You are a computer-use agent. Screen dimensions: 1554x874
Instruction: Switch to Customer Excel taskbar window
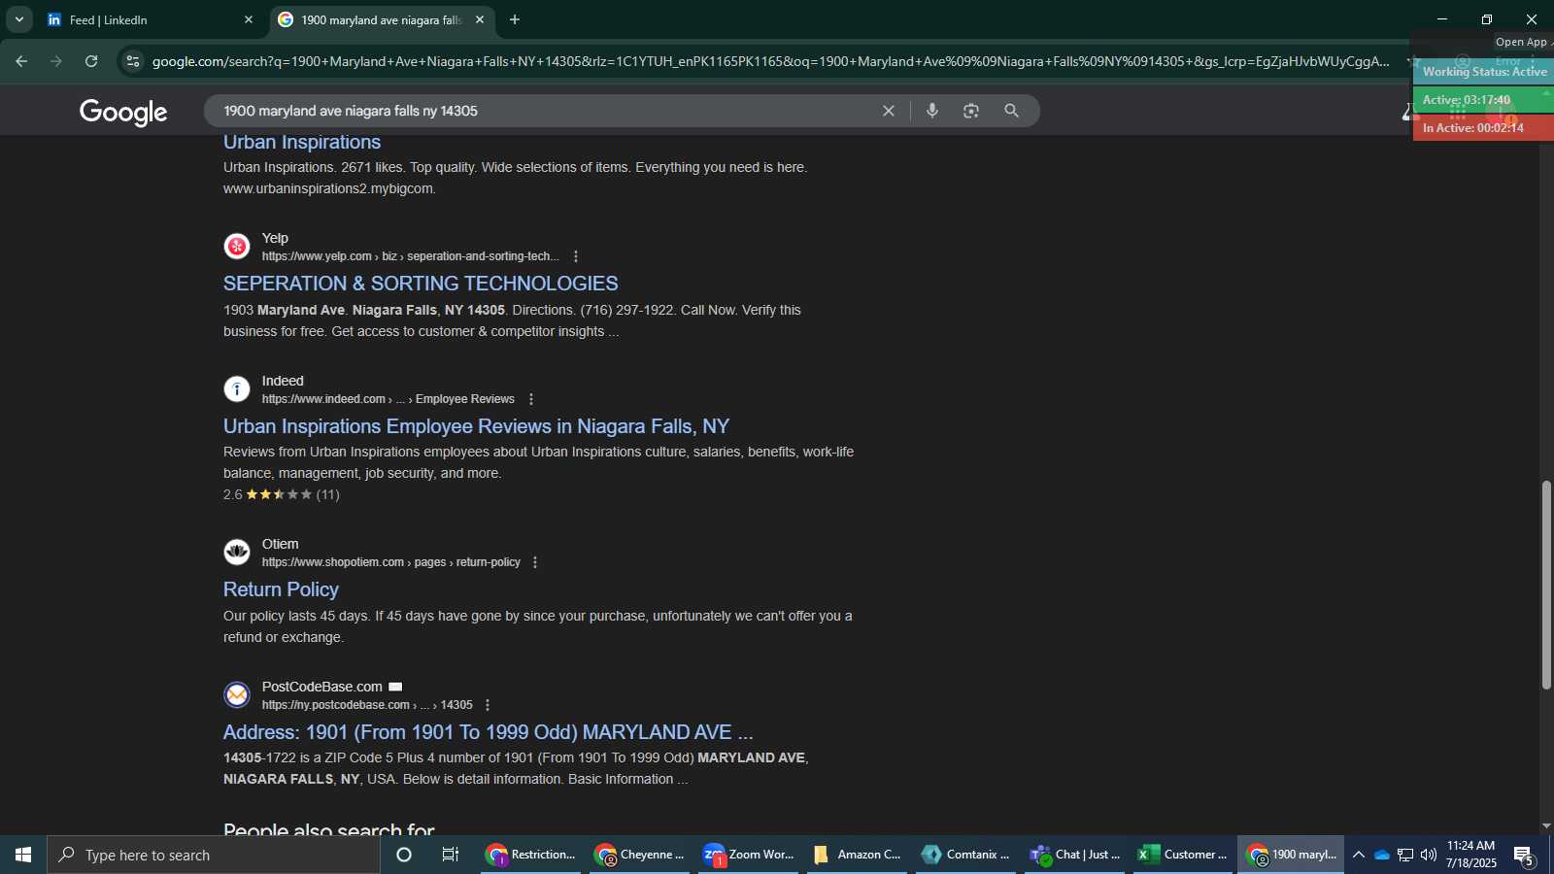click(x=1183, y=855)
